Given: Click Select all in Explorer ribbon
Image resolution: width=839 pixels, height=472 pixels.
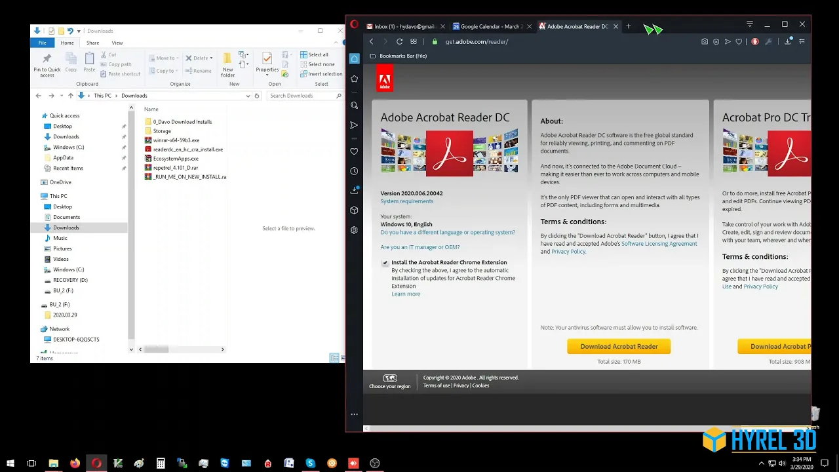Looking at the screenshot, I should pyautogui.click(x=314, y=55).
